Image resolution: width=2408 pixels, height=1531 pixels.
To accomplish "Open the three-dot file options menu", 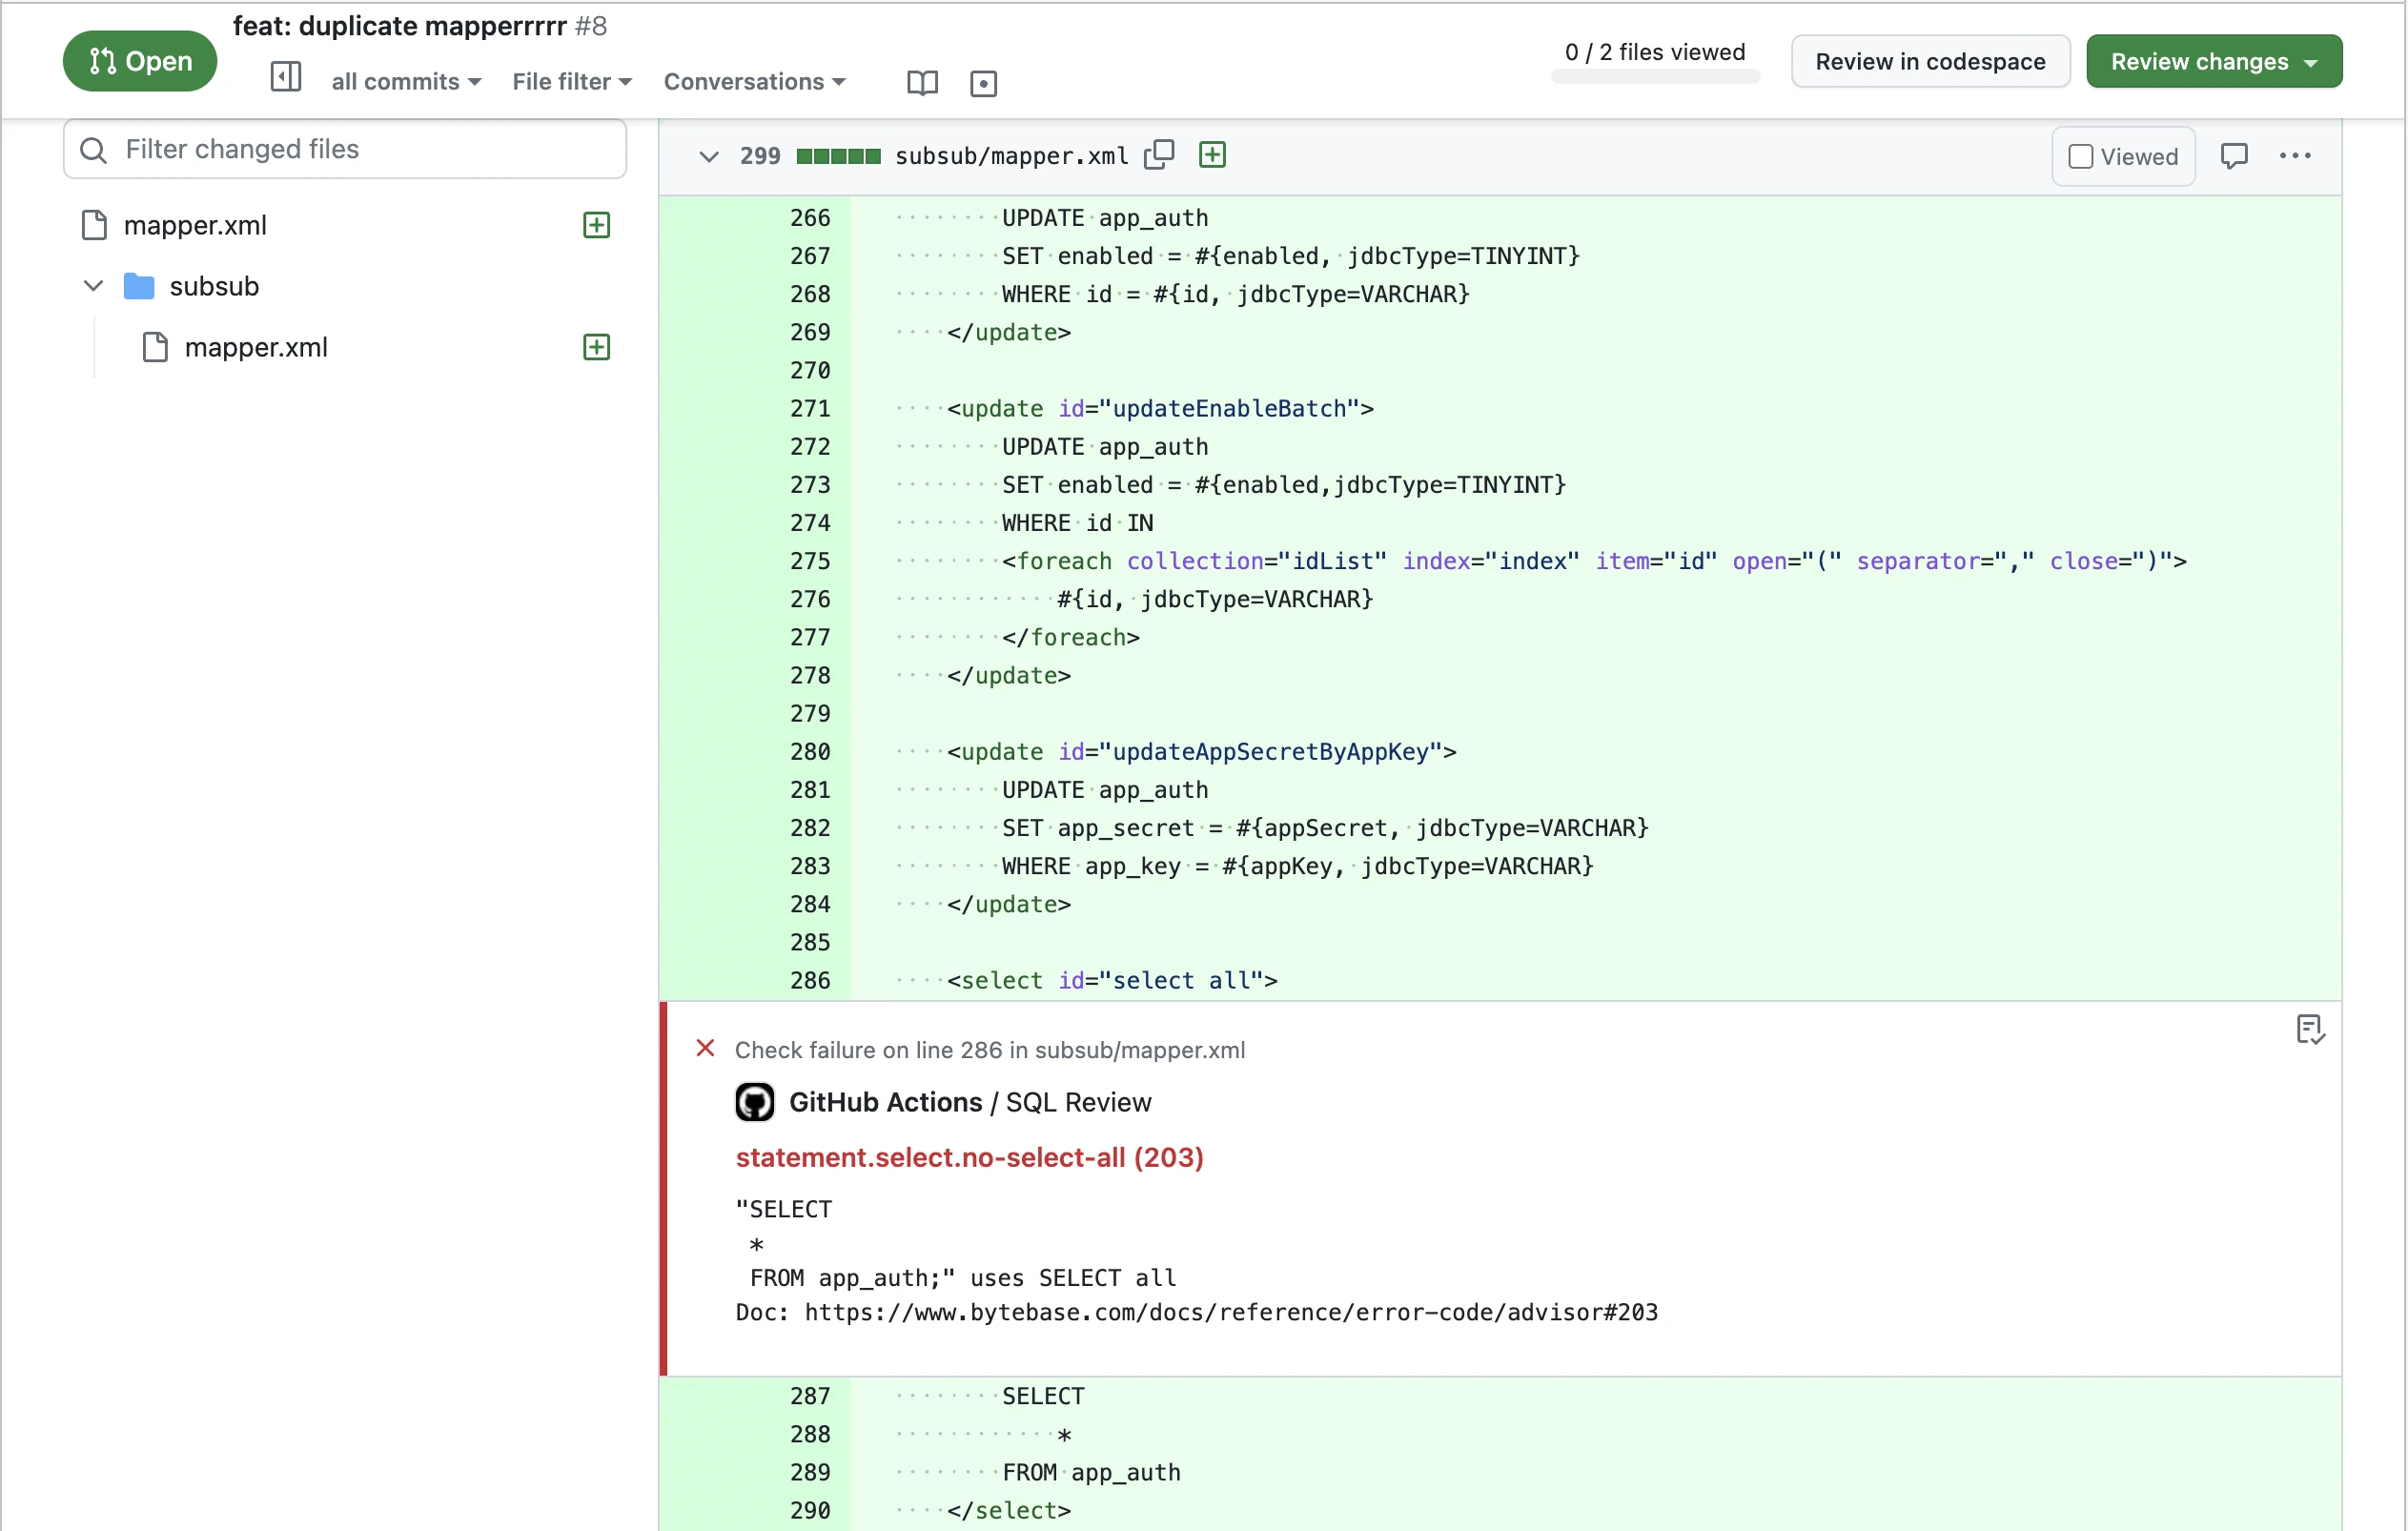I will (x=2295, y=156).
